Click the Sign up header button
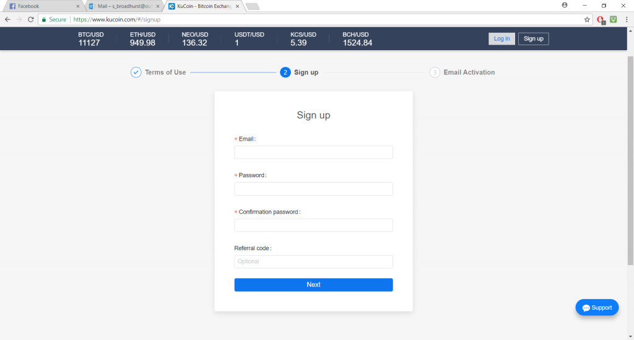Screen dimensions: 634x340 [x=533, y=39]
